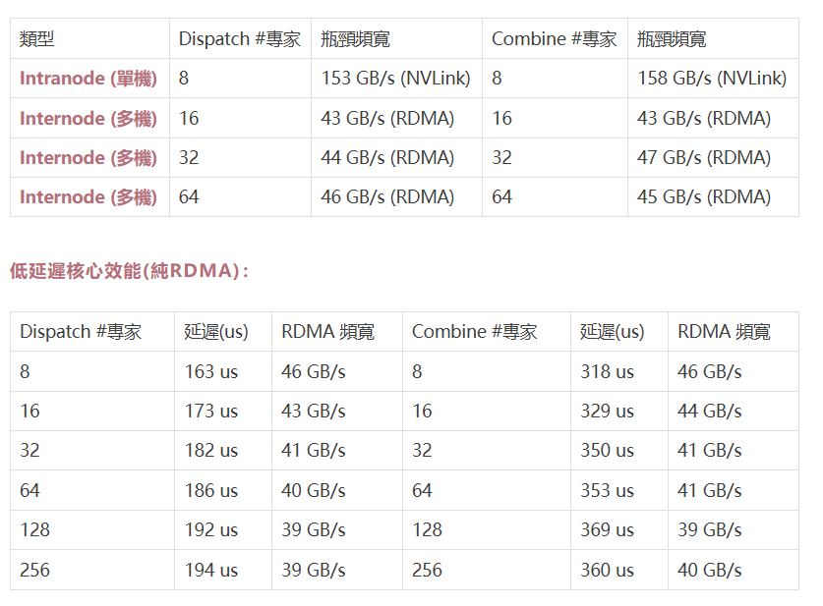Select the 318 us latency cell
This screenshot has width=823, height=606.
(607, 372)
